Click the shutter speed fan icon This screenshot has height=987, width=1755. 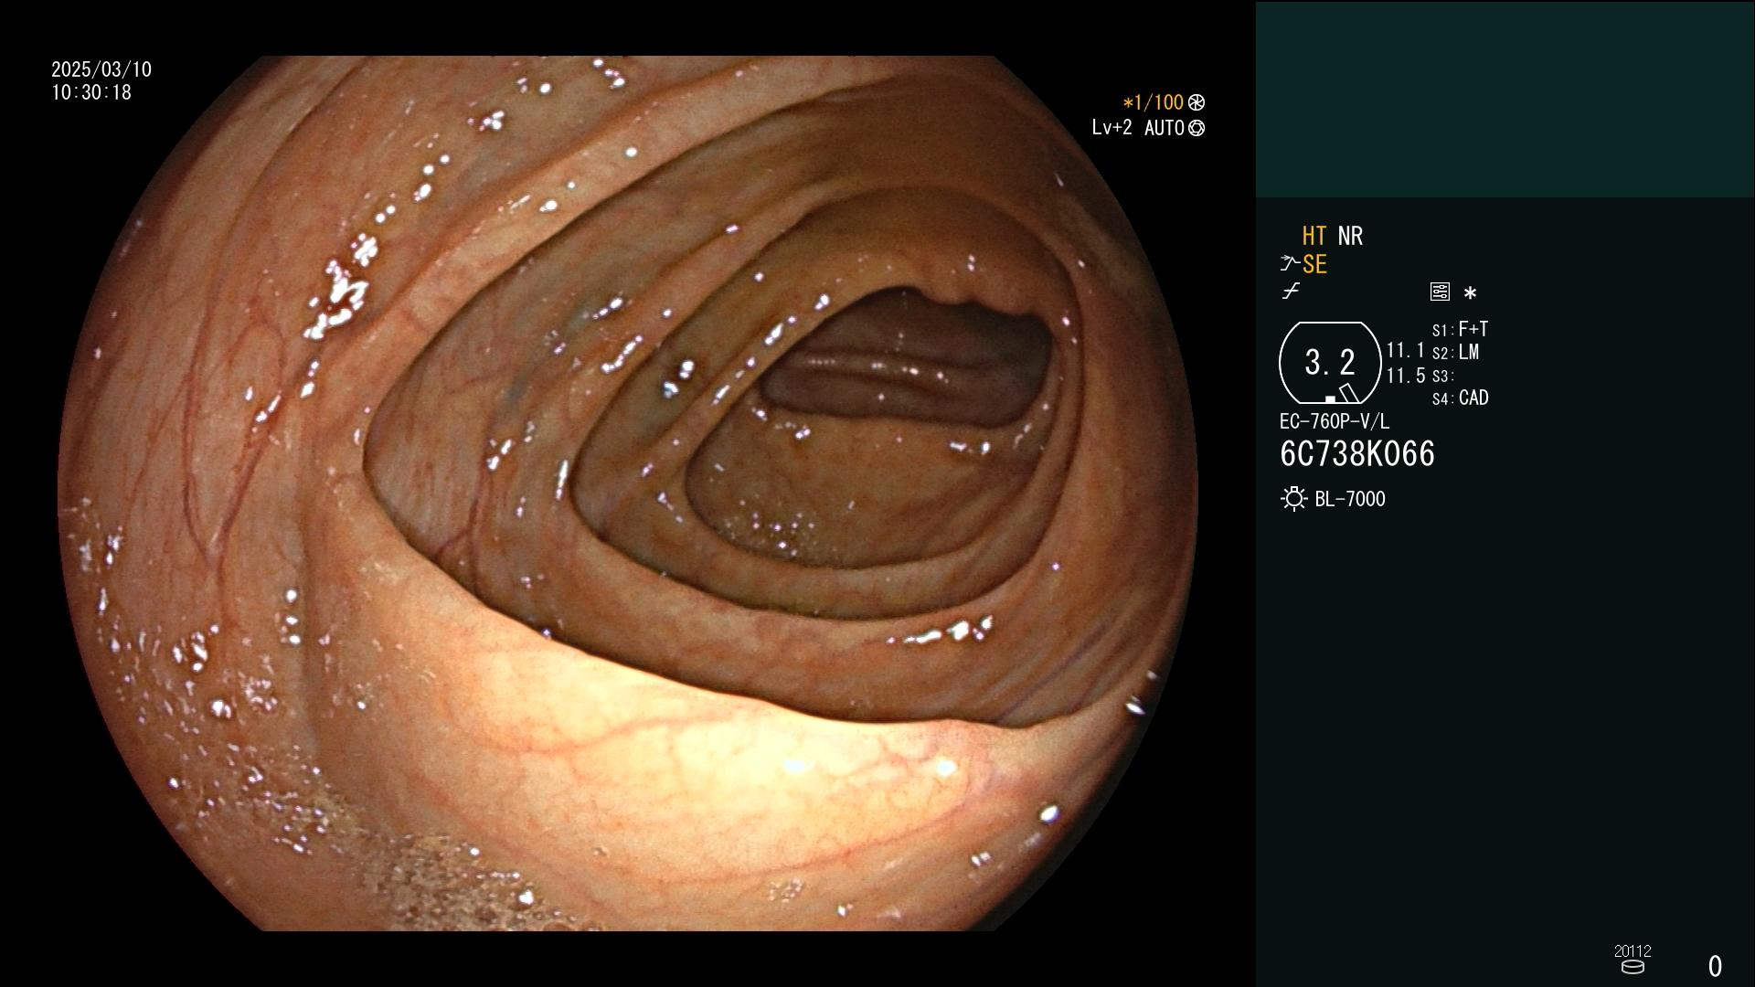pos(1197,102)
